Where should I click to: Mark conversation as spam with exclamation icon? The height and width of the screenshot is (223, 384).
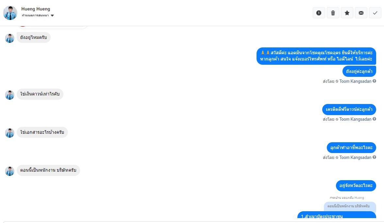tap(319, 13)
